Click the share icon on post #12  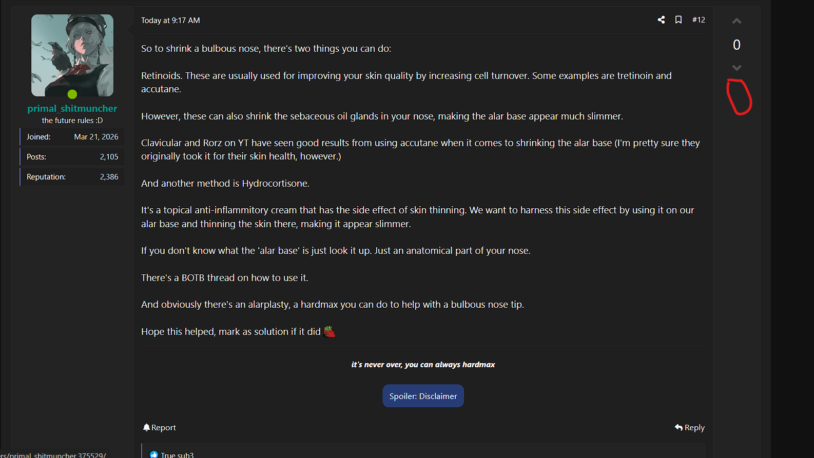(661, 19)
